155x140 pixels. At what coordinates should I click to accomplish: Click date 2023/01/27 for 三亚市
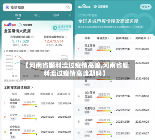pyautogui.click(x=142, y=133)
